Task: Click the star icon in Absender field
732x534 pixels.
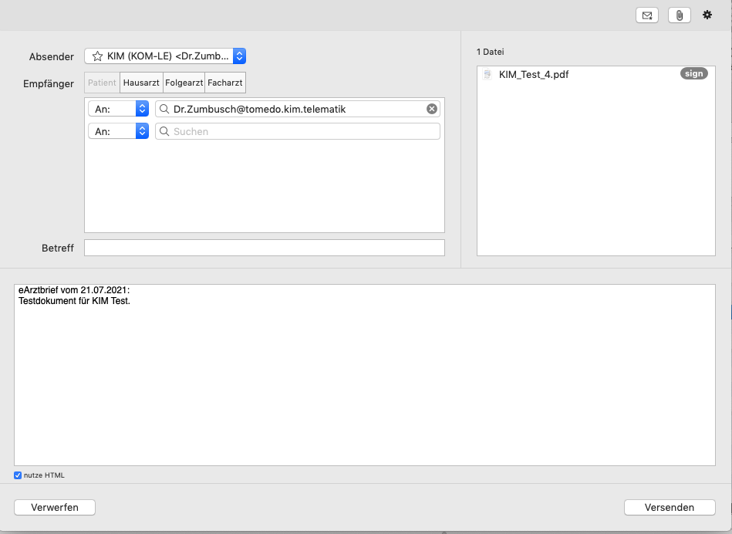Action: click(97, 56)
